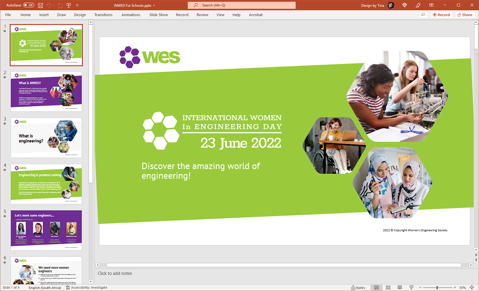The image size is (479, 291).
Task: Start presentation from beginning via Quick Access icon
Action: [x=69, y=5]
